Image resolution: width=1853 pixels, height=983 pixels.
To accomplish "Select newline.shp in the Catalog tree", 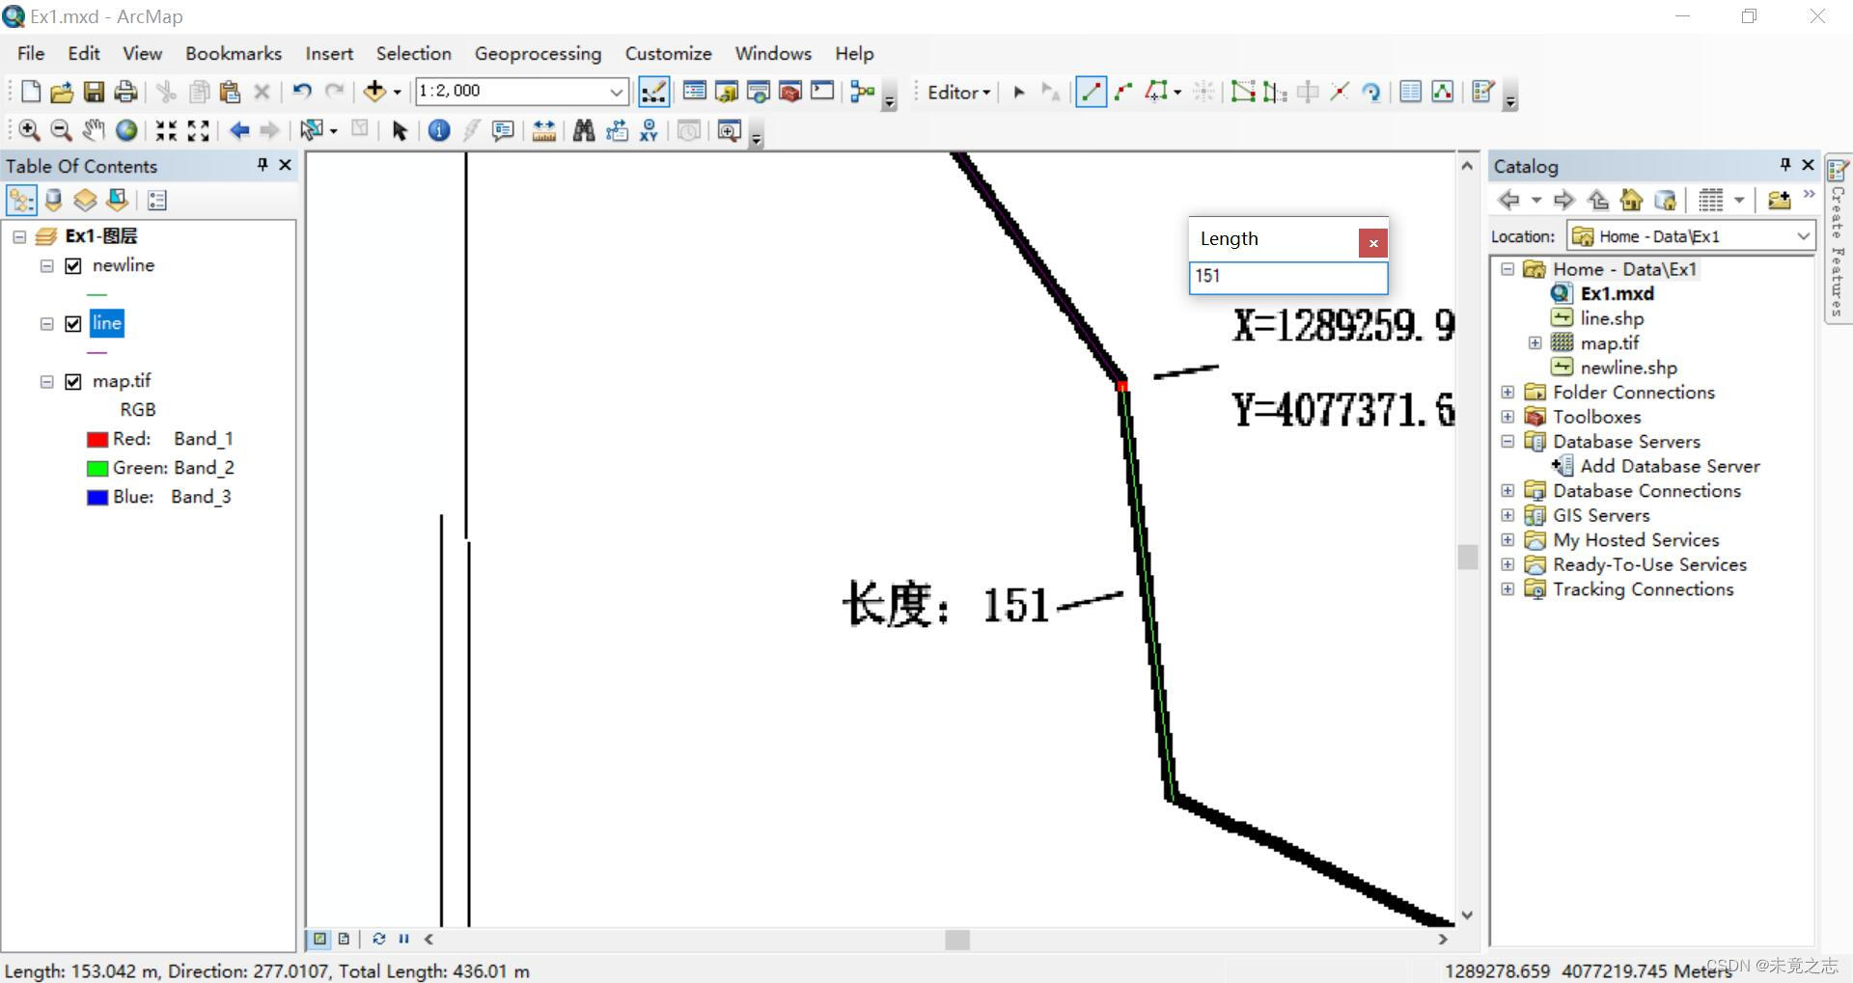I will [x=1627, y=368].
